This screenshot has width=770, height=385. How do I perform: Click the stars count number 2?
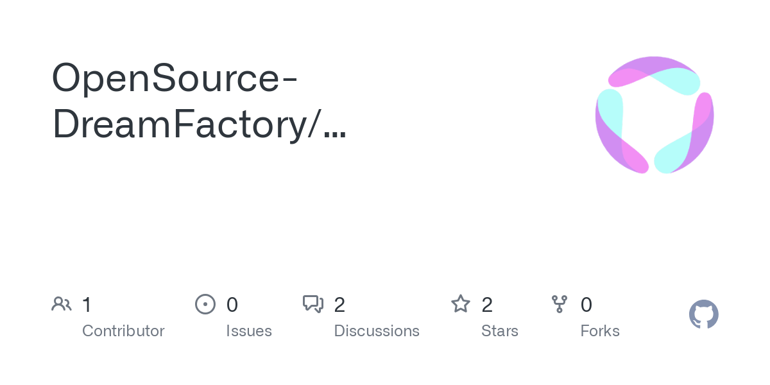(x=487, y=305)
